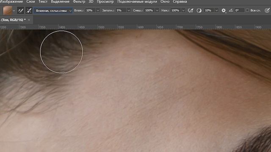
Task: Expand brush load swatch dropdown arrow
Action: [14, 11]
